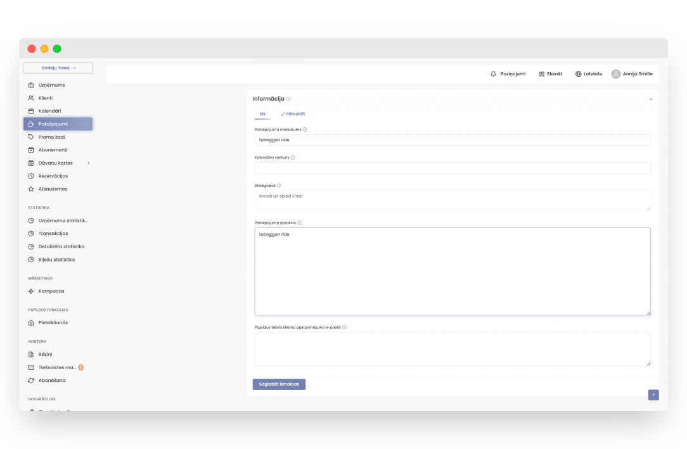
Task: Click the Skenēt QR scan icon
Action: (542, 74)
